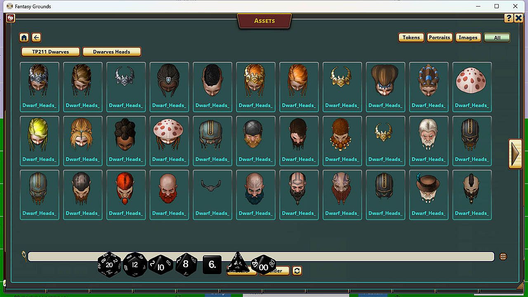The image size is (528, 297).
Task: Select the d20 die
Action: [109, 265]
